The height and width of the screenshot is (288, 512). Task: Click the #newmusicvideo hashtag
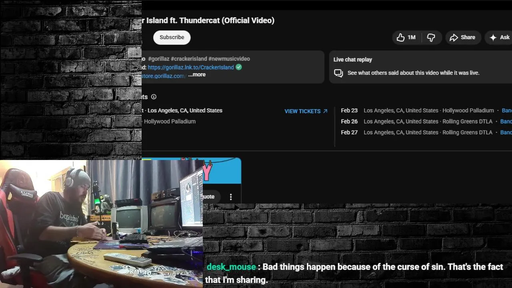[229, 59]
